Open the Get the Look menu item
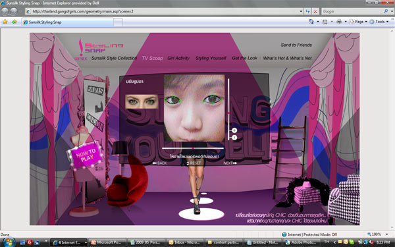Screen dimensions: 395x247 pyautogui.click(x=245, y=58)
